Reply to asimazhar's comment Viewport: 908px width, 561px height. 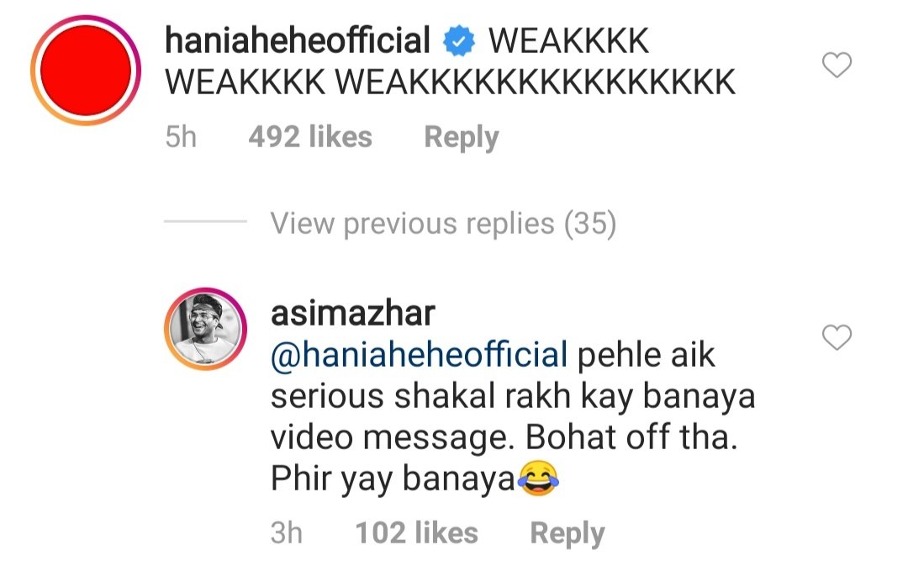(x=567, y=534)
